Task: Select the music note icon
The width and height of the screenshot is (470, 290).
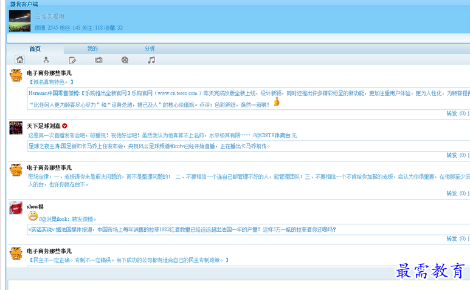Action: pos(151,60)
